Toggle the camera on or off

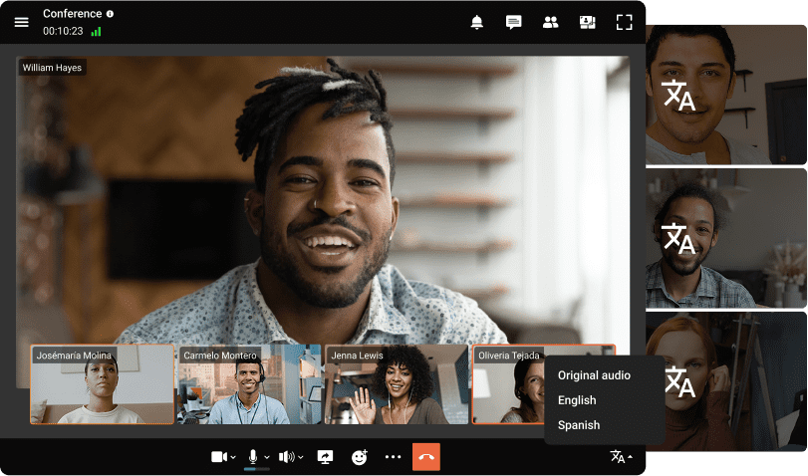point(219,457)
